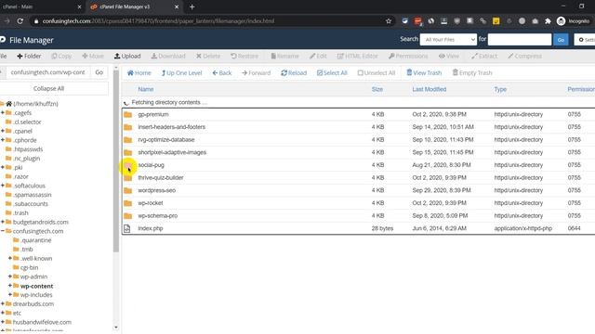The image size is (595, 334).
Task: Click the index.php file icon
Action: 127,228
